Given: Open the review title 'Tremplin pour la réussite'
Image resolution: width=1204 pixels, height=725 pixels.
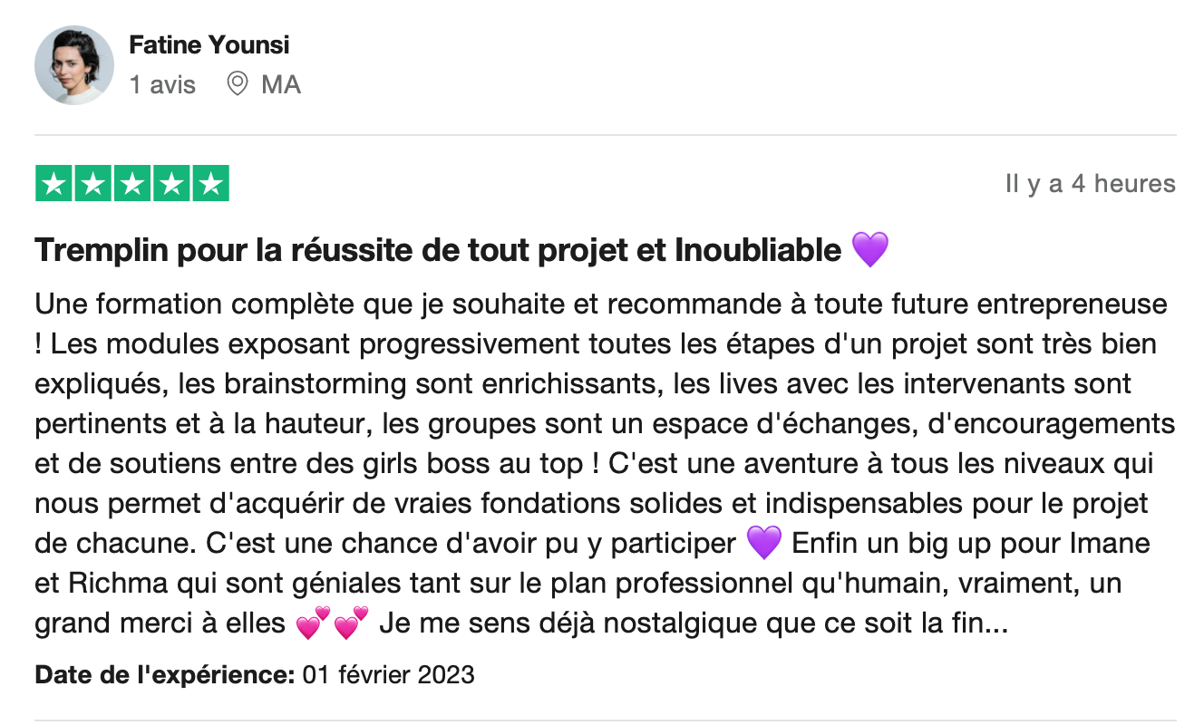Looking at the screenshot, I should (x=439, y=249).
